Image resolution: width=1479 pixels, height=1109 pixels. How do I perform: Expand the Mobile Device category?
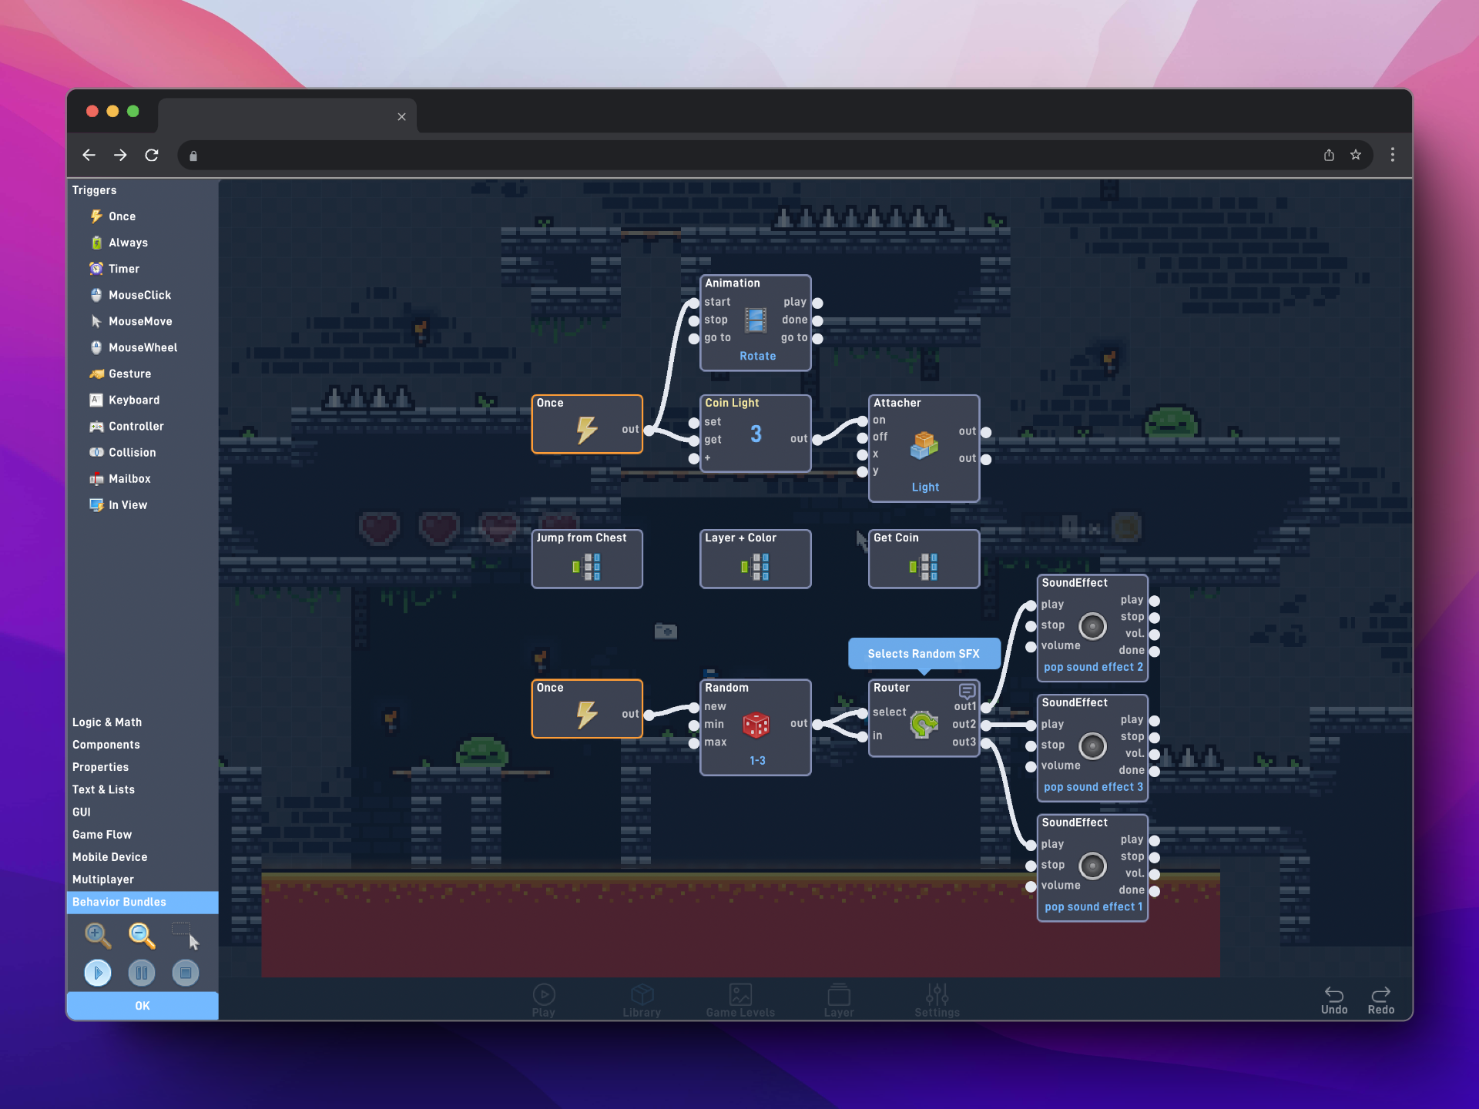(x=109, y=856)
